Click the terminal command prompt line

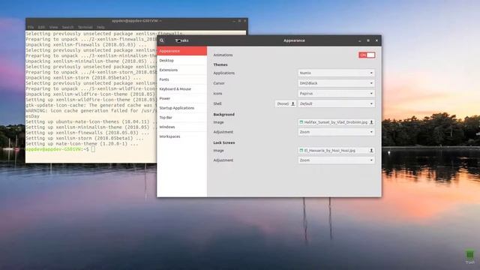(60, 149)
